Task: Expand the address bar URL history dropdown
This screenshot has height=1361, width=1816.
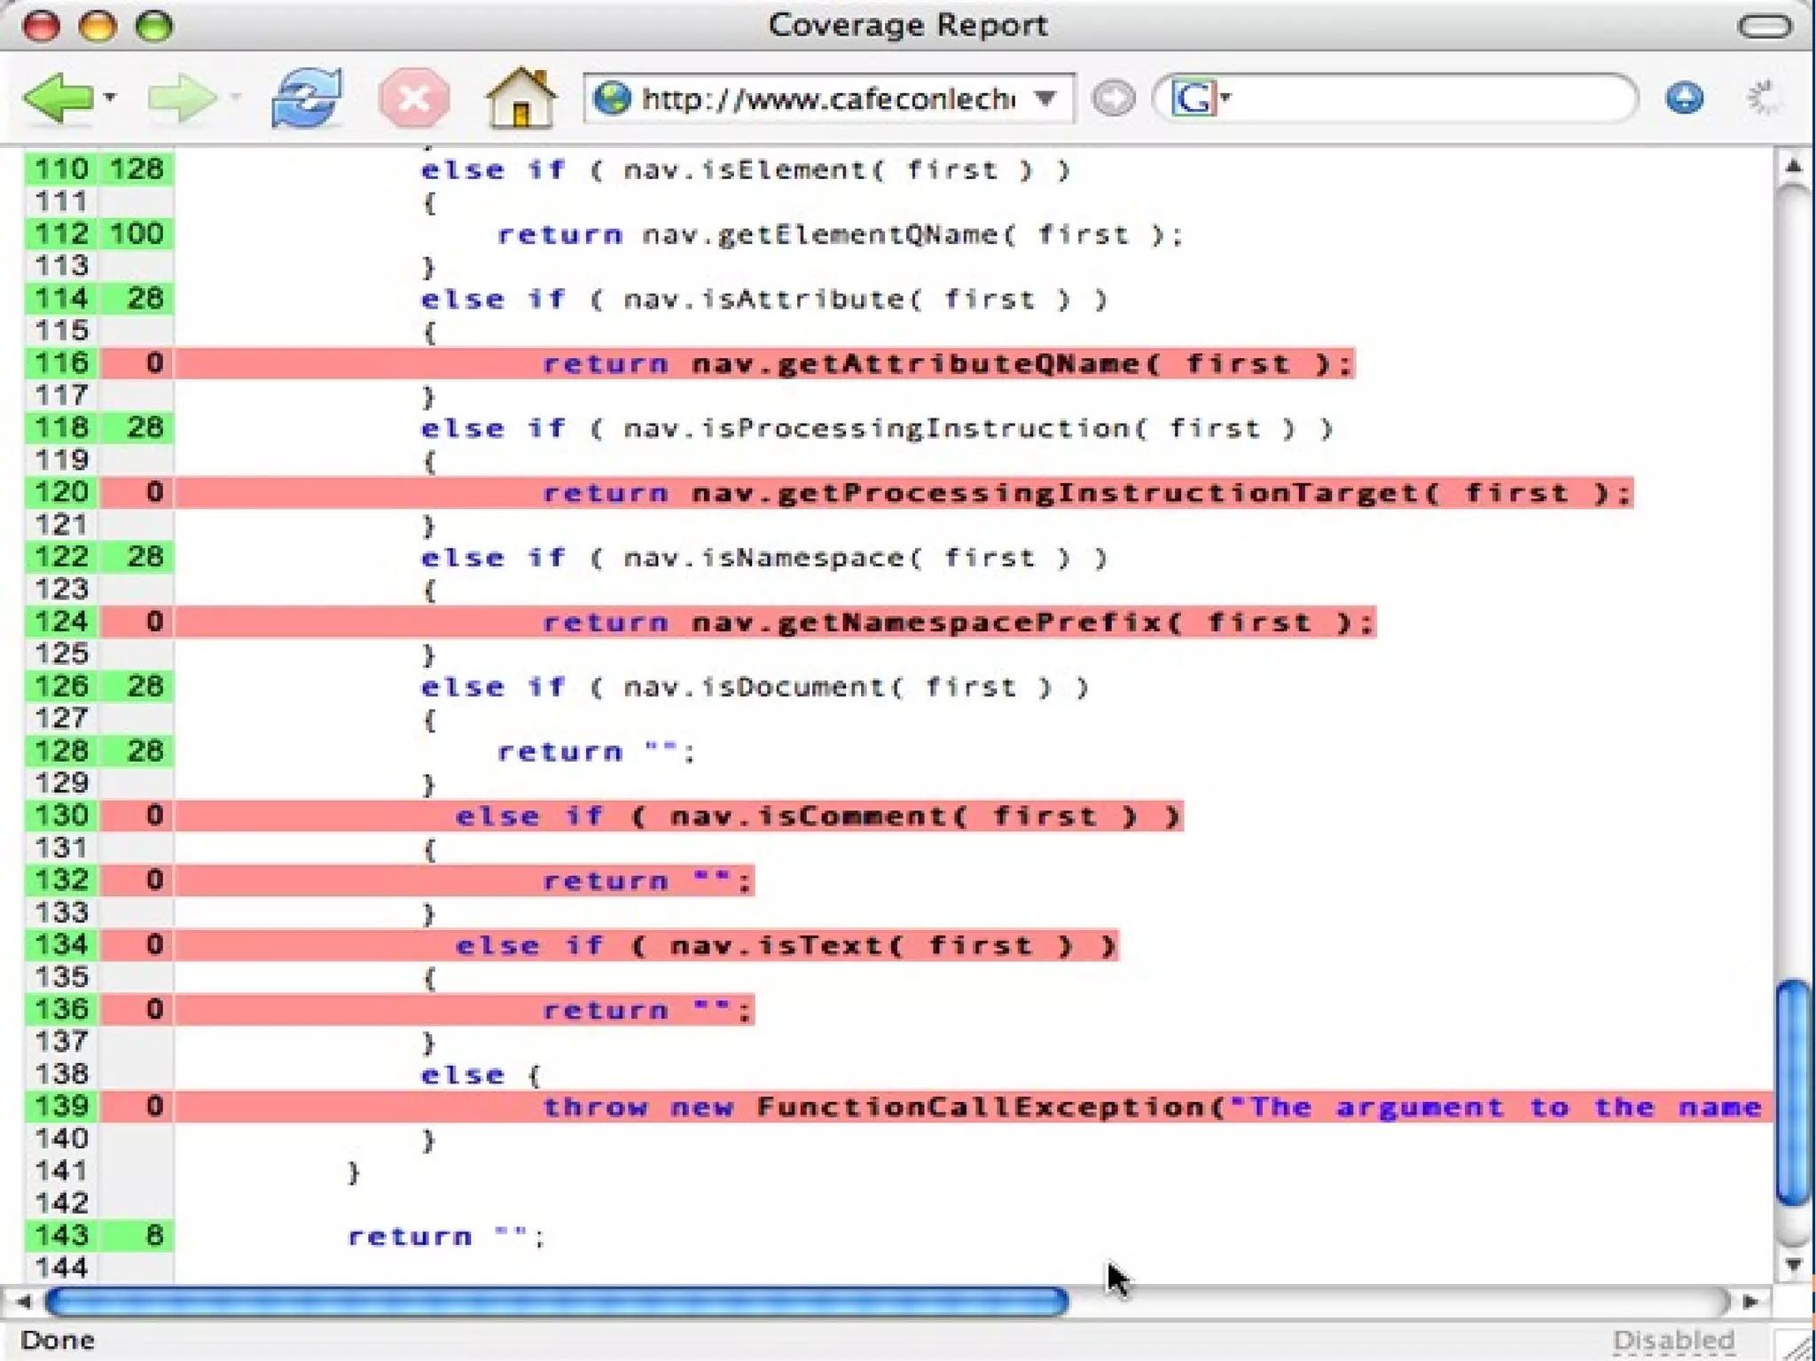Action: 1046,98
